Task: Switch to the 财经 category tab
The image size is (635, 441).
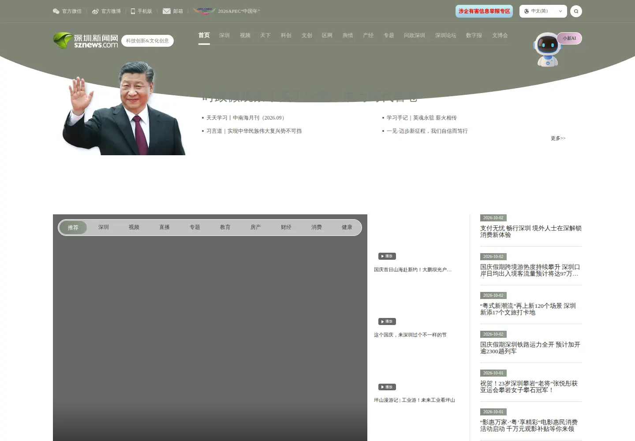Action: (286, 227)
